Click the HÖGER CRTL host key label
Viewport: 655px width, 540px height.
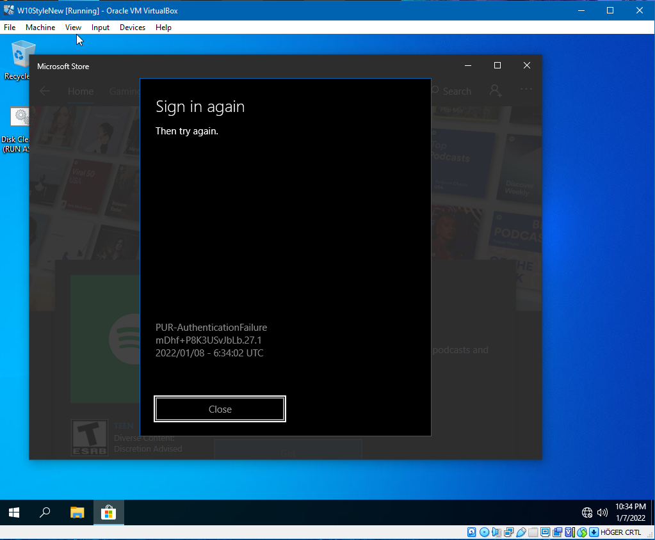point(621,532)
